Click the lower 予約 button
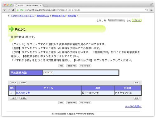 pyautogui.click(x=61, y=103)
